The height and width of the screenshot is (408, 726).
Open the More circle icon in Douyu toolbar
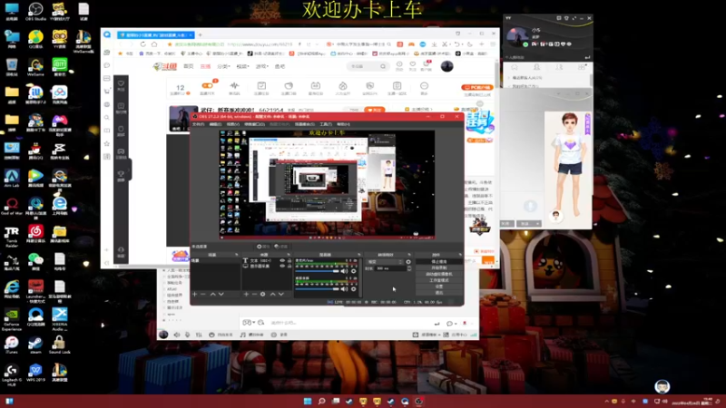point(424,86)
